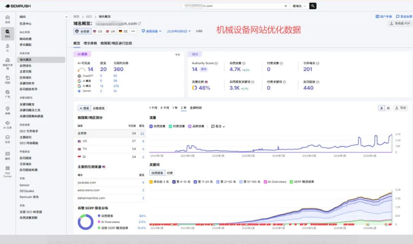413x244 pixels.
Task: Open 关键词魔法工具 in the sidebar
Action: (30, 110)
